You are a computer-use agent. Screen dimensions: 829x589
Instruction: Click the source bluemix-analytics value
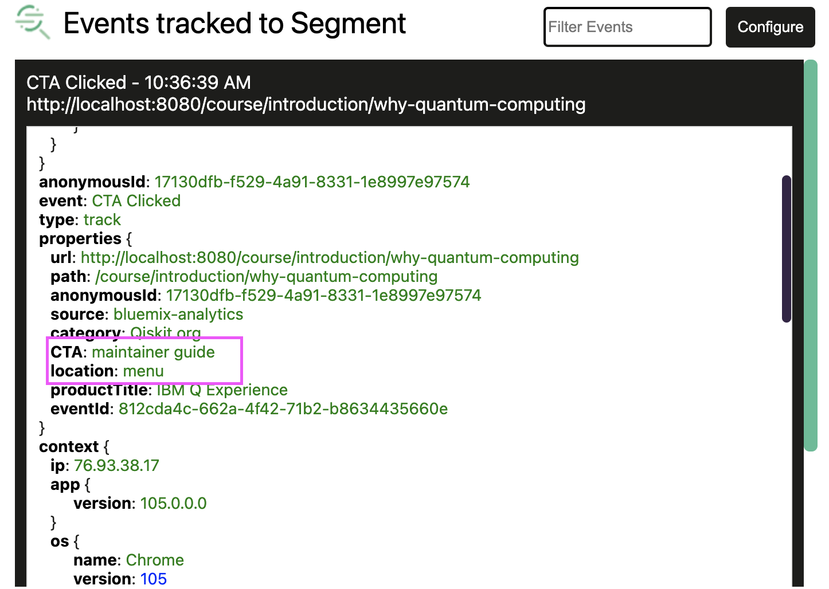click(x=178, y=314)
